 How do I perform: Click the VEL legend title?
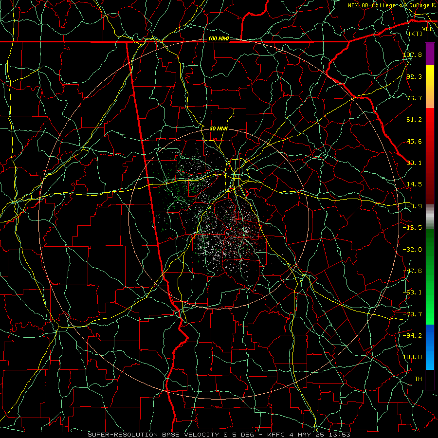428,29
